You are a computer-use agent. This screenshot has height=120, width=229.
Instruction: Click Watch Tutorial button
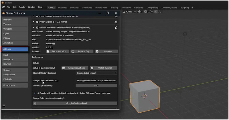pos(104,68)
